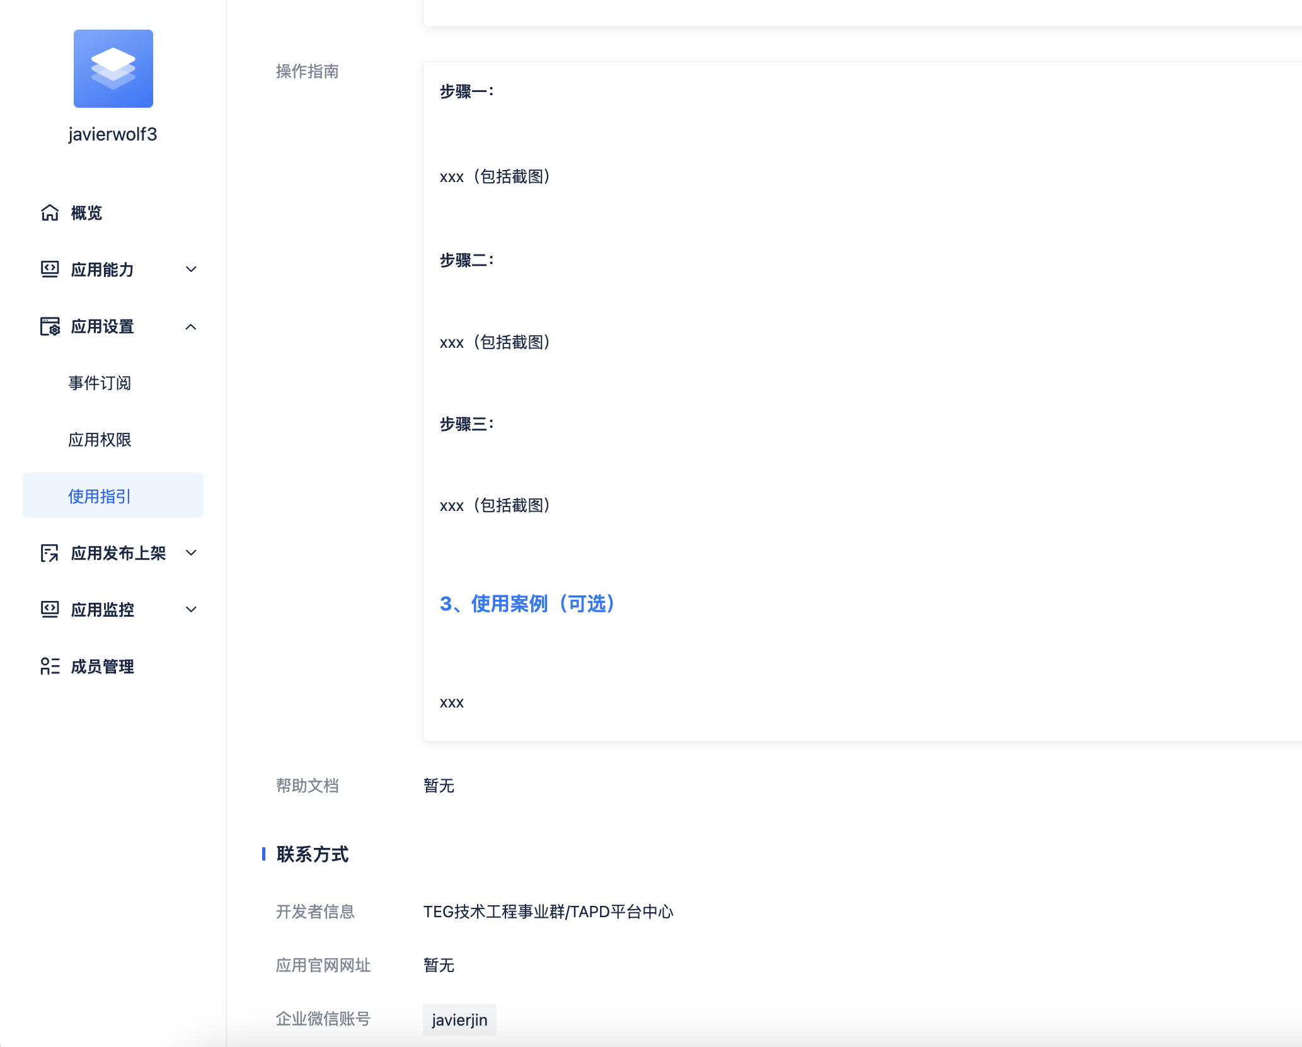Screen dimensions: 1302x1047
Task: Select the 概览 navigation label
Action: pyautogui.click(x=86, y=213)
